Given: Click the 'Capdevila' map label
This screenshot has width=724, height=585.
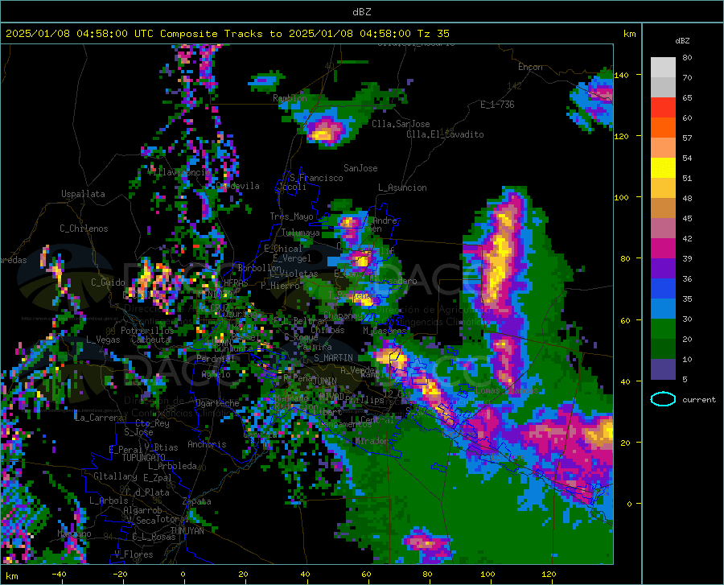Looking at the screenshot, I should (x=237, y=186).
